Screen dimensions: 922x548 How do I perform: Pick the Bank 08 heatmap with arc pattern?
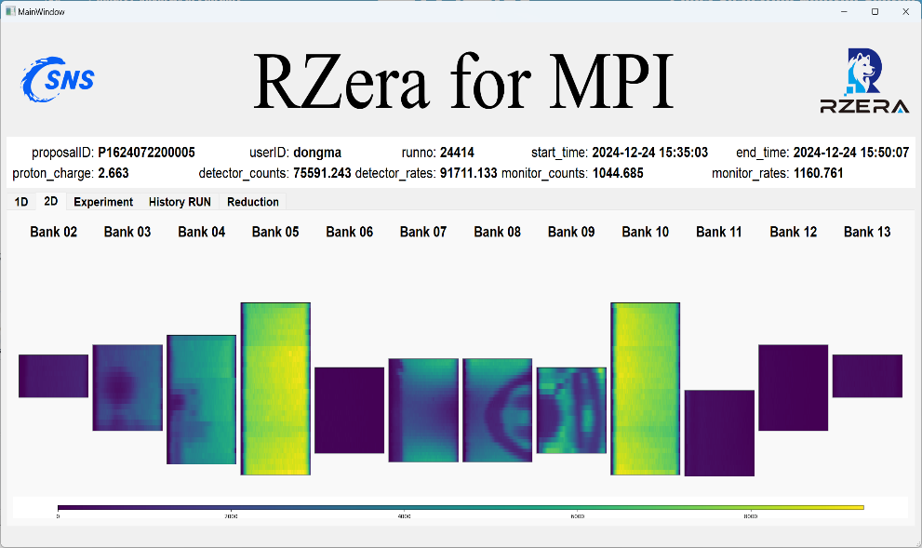498,410
